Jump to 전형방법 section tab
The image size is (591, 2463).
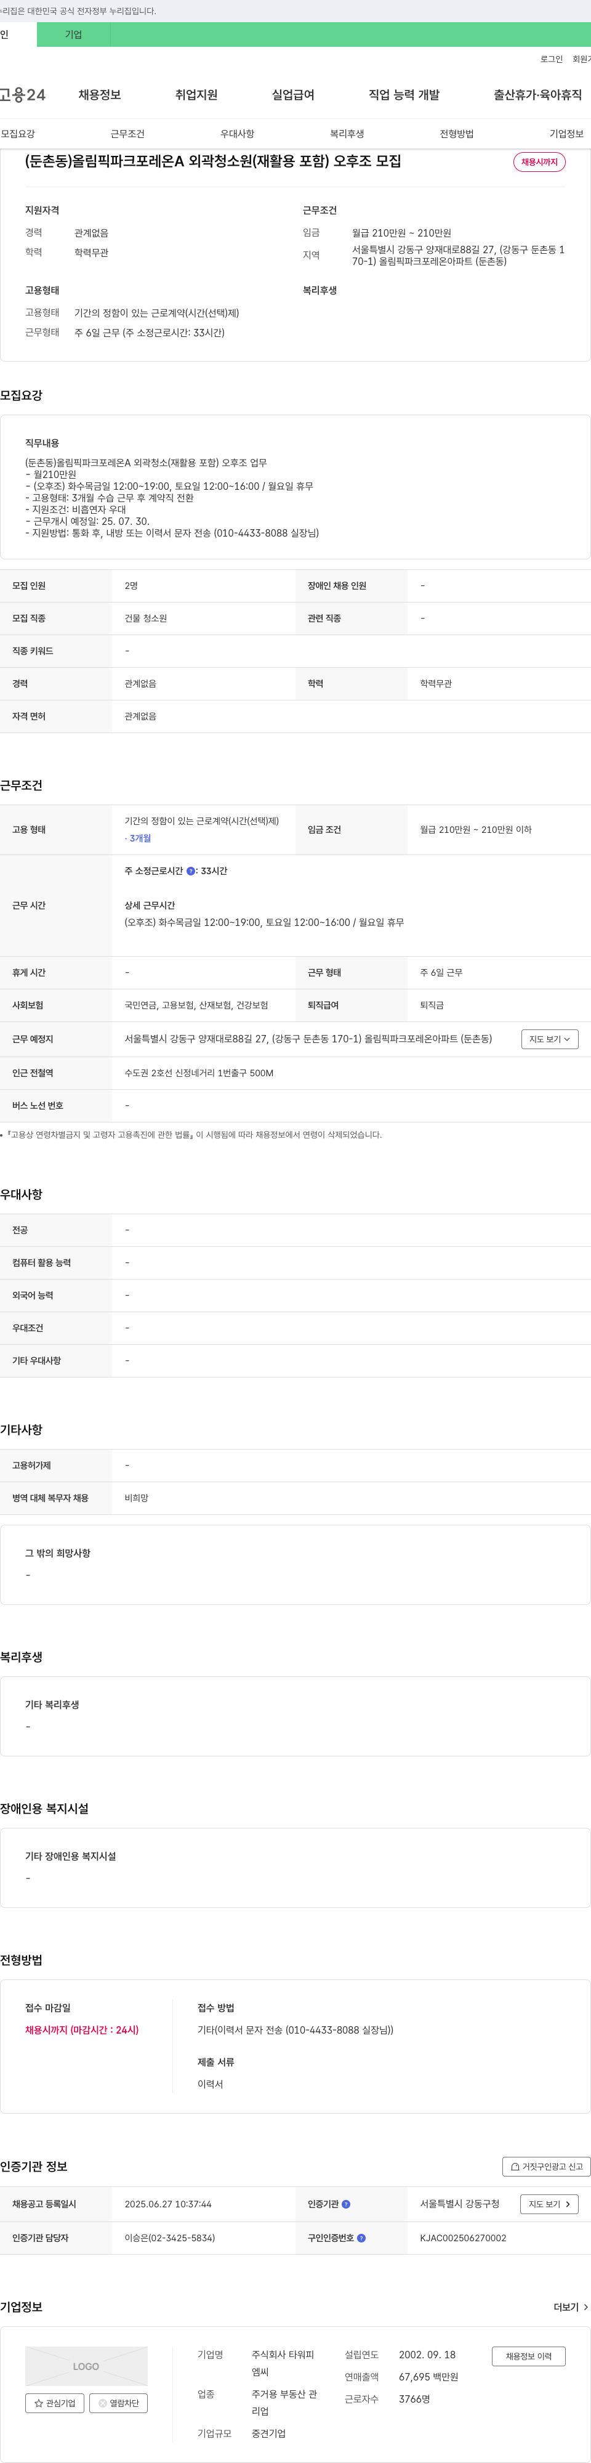(x=456, y=134)
